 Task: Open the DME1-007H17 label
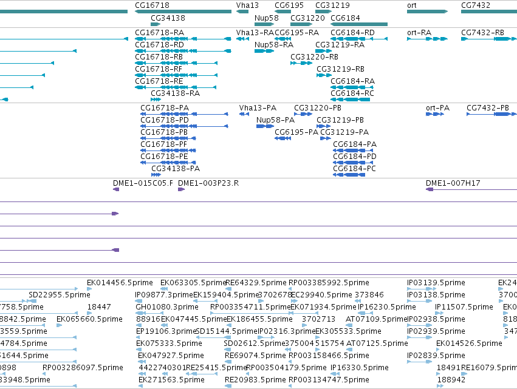453,183
